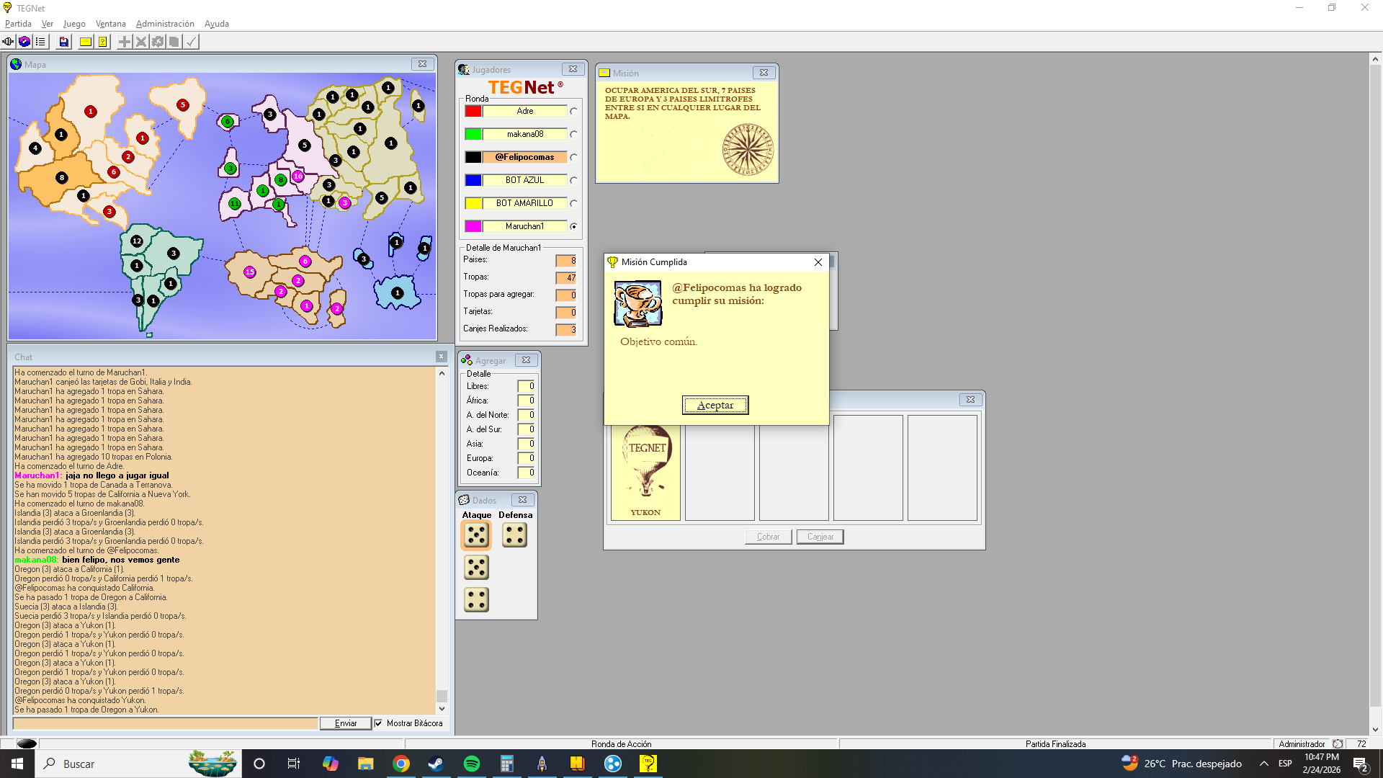The image size is (1383, 778).
Task: Click the yellow country cards toolbar icon
Action: coord(103,42)
